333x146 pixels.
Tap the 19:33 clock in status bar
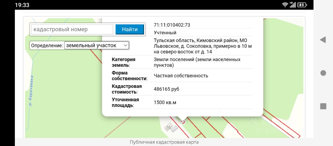(22, 5)
